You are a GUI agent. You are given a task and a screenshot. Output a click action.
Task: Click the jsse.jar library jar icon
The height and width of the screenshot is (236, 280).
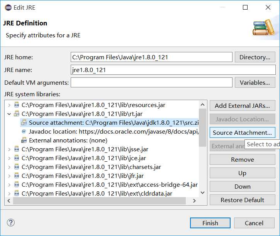(17, 149)
